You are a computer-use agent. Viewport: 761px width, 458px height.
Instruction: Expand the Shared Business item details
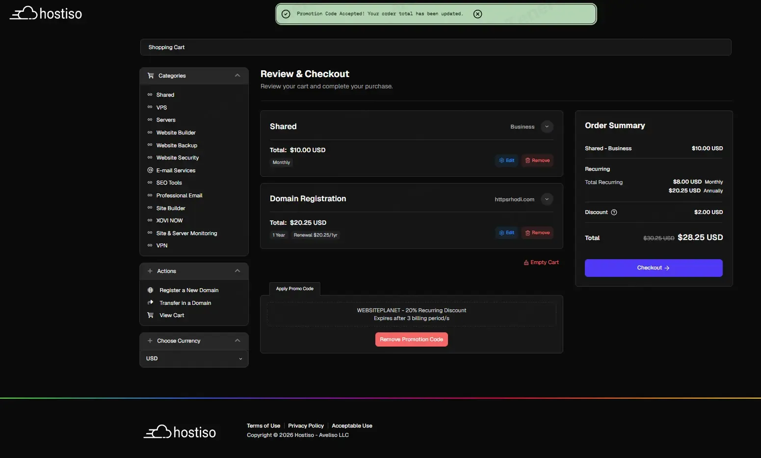(x=547, y=127)
